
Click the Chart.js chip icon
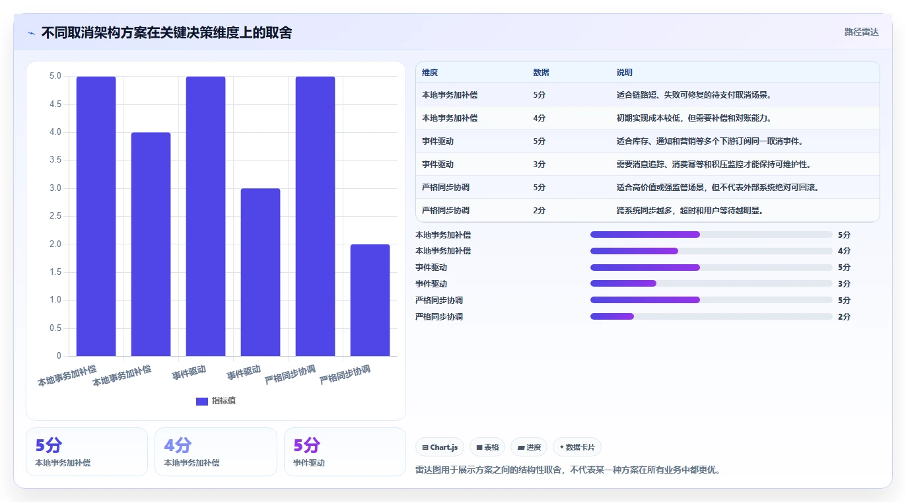(x=425, y=447)
